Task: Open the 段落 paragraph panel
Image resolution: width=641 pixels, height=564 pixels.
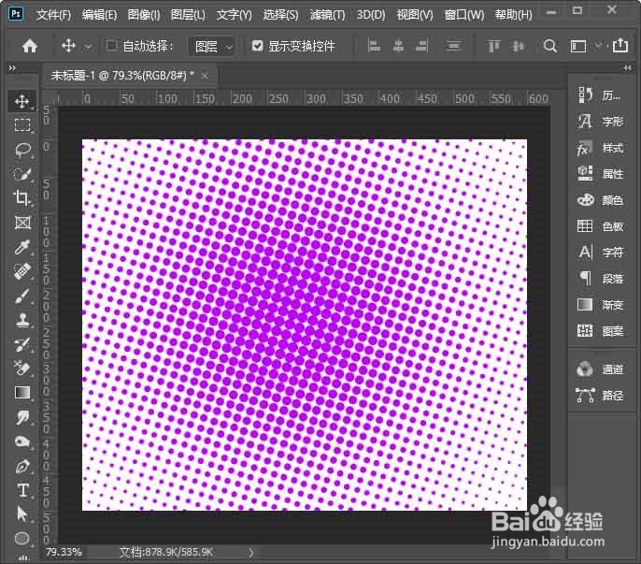Action: coord(600,279)
